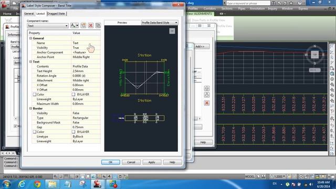Move band down arrow in the Profile window
The image size is (336, 189).
(207, 94)
